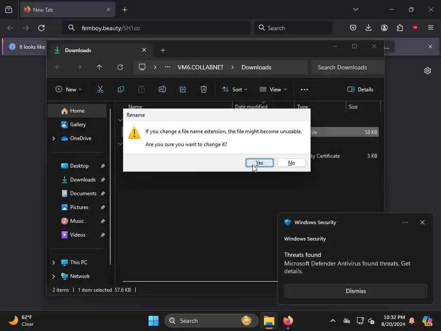Viewport: 441px width, 331px height.
Task: Open the New dropdown in Explorer
Action: click(x=68, y=90)
